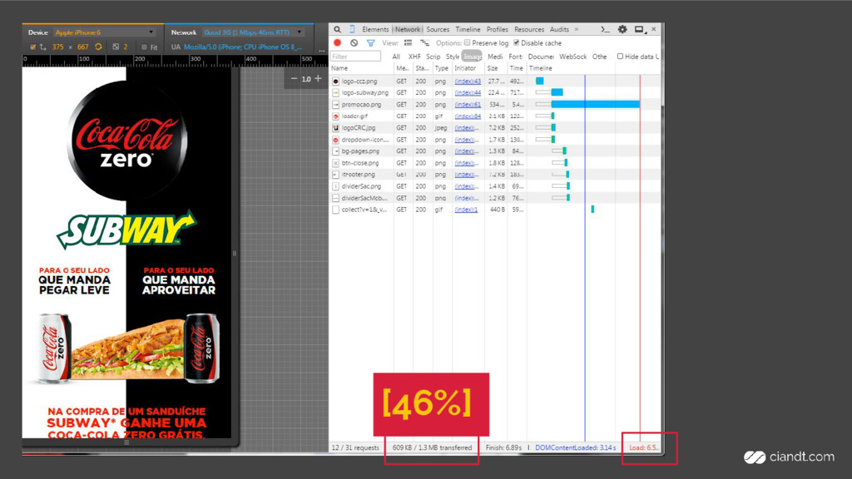Click the device pixel ratio icon
852x479 pixels.
point(116,47)
